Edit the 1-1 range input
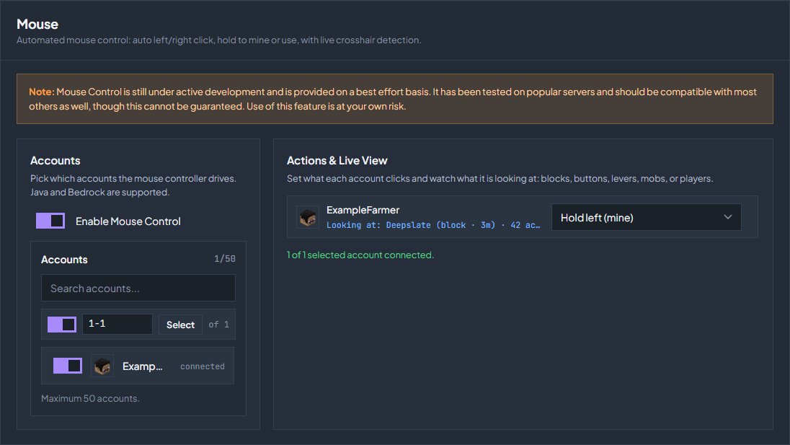The width and height of the screenshot is (790, 445). point(117,324)
